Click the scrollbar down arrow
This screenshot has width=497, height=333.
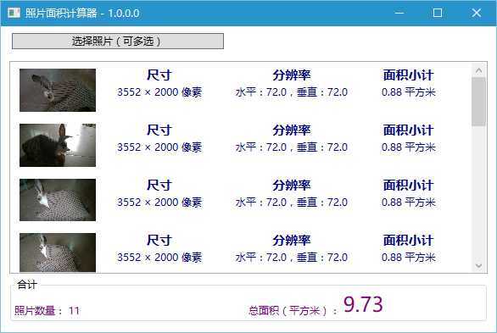478,265
